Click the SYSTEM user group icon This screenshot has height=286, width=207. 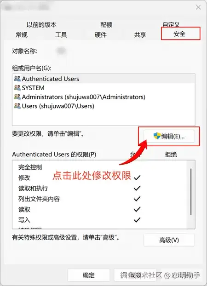[17, 88]
